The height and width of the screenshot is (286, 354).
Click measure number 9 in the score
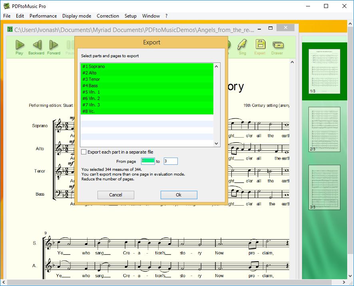point(46,233)
